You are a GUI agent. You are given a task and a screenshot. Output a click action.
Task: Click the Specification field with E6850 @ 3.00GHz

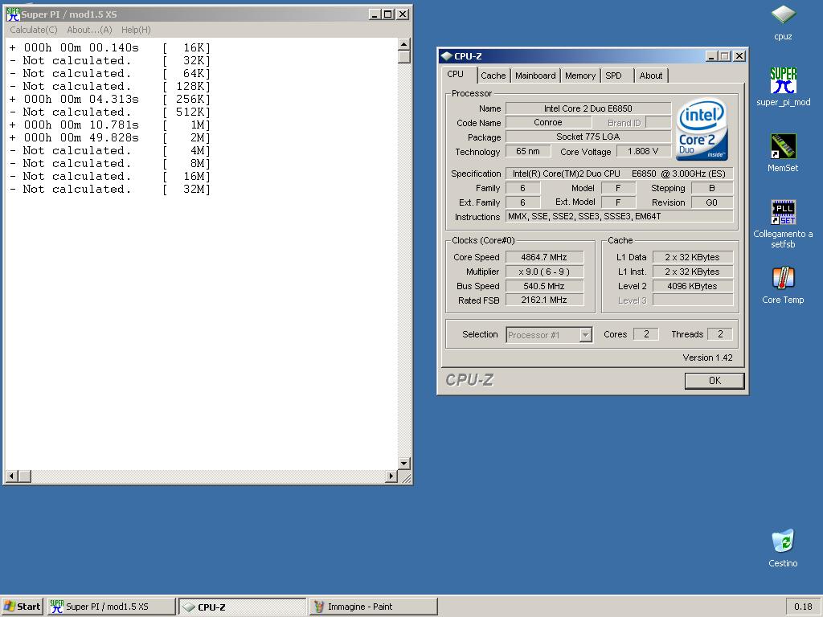pyautogui.click(x=620, y=174)
